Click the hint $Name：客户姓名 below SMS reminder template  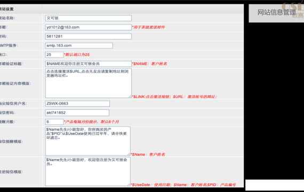point(148,154)
